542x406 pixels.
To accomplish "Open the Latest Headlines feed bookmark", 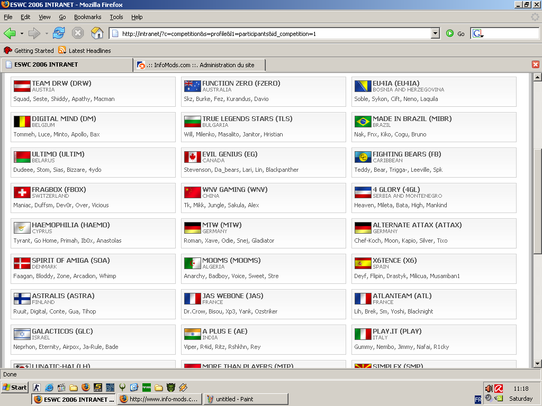I will [x=85, y=50].
